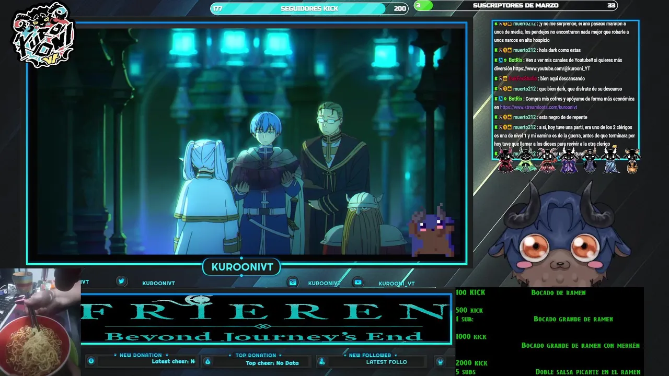Screen dimensions: 669x376
Task: Click 'Doble salsa picante en el ramen' reward
Action: (588, 372)
